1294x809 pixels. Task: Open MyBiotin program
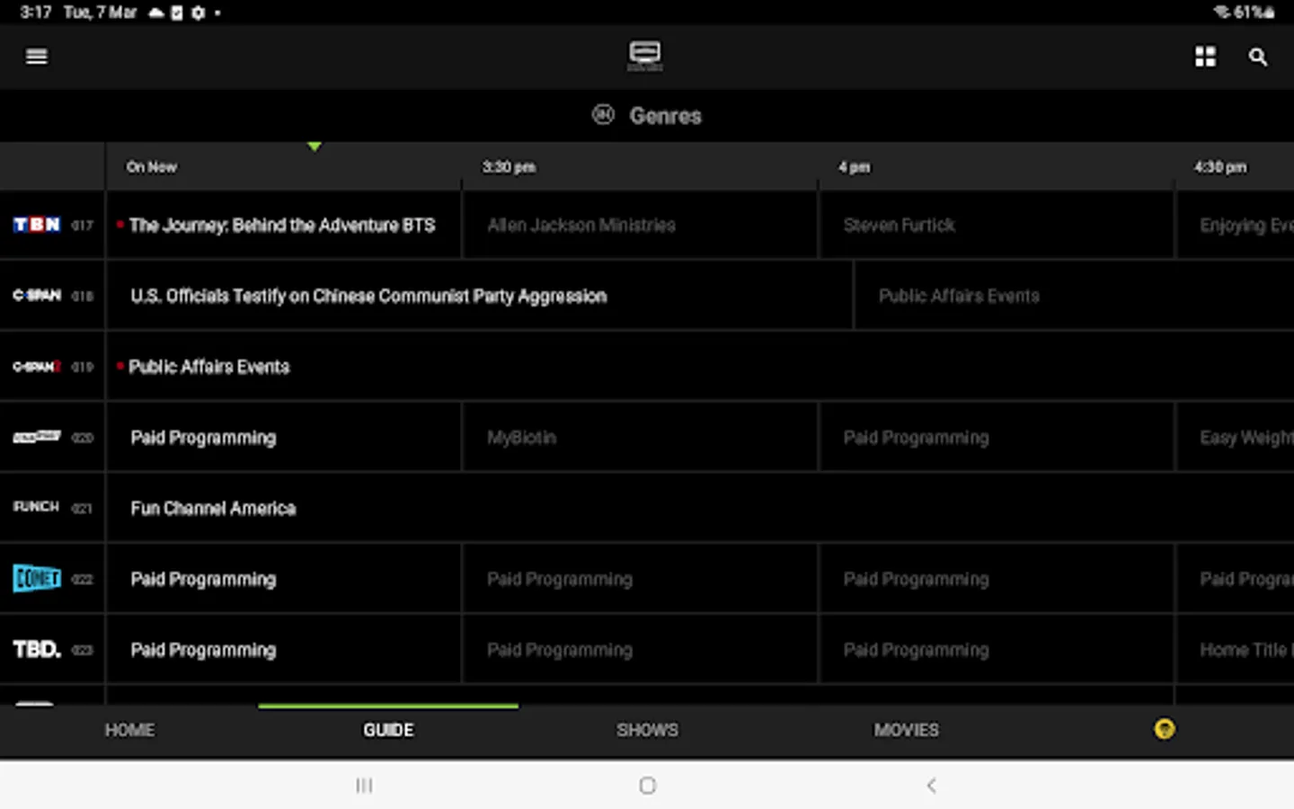coord(640,438)
